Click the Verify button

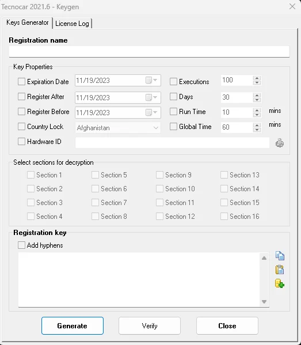tap(150, 325)
